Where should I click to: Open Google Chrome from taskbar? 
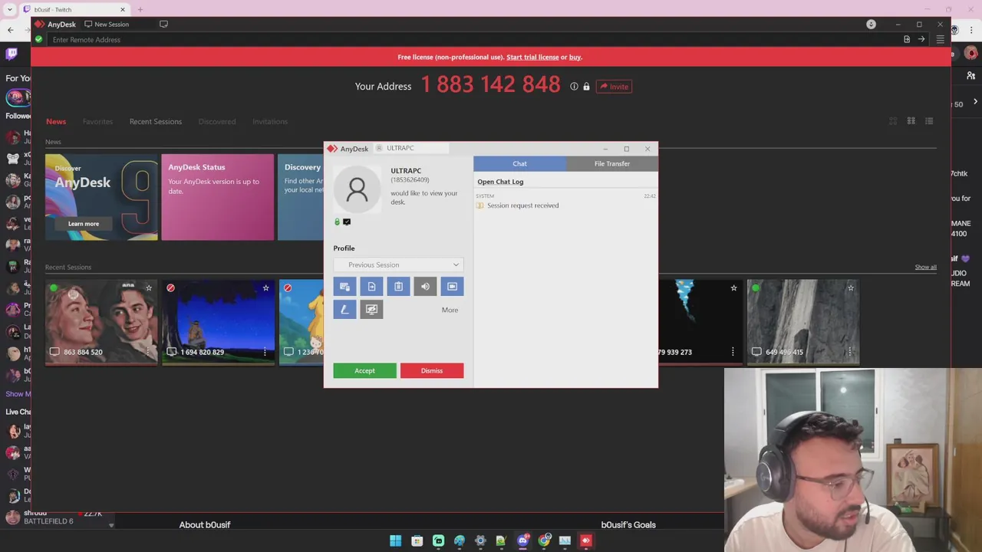pyautogui.click(x=544, y=540)
